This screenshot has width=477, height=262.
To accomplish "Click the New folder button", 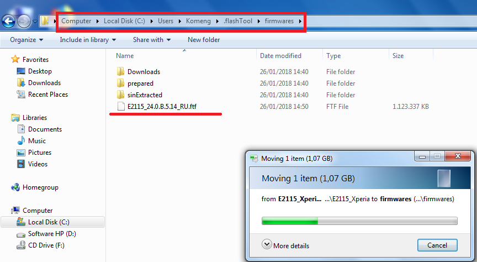I will (x=204, y=40).
